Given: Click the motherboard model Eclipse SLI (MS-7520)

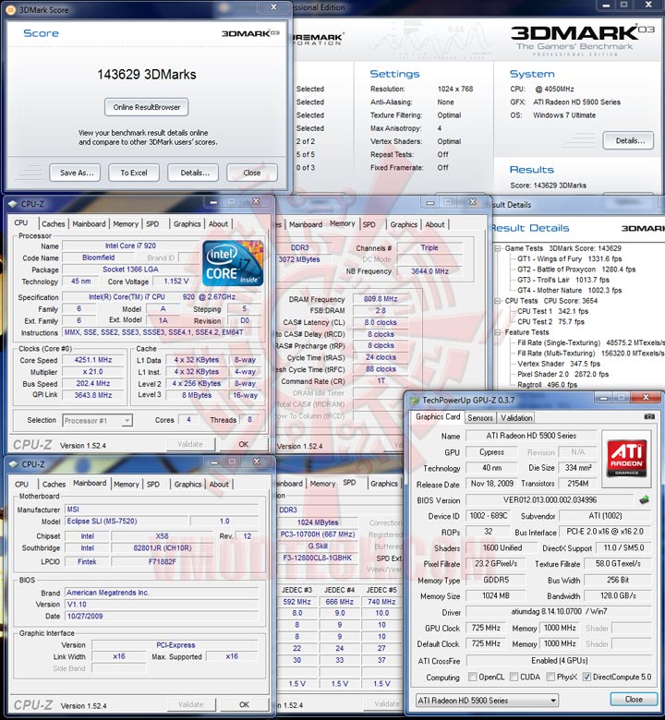Looking at the screenshot, I should click(127, 522).
